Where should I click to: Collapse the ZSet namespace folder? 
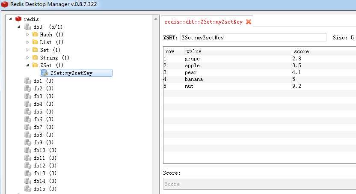click(28, 65)
